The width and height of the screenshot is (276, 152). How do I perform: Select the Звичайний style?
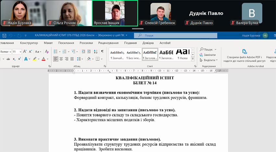point(117,55)
